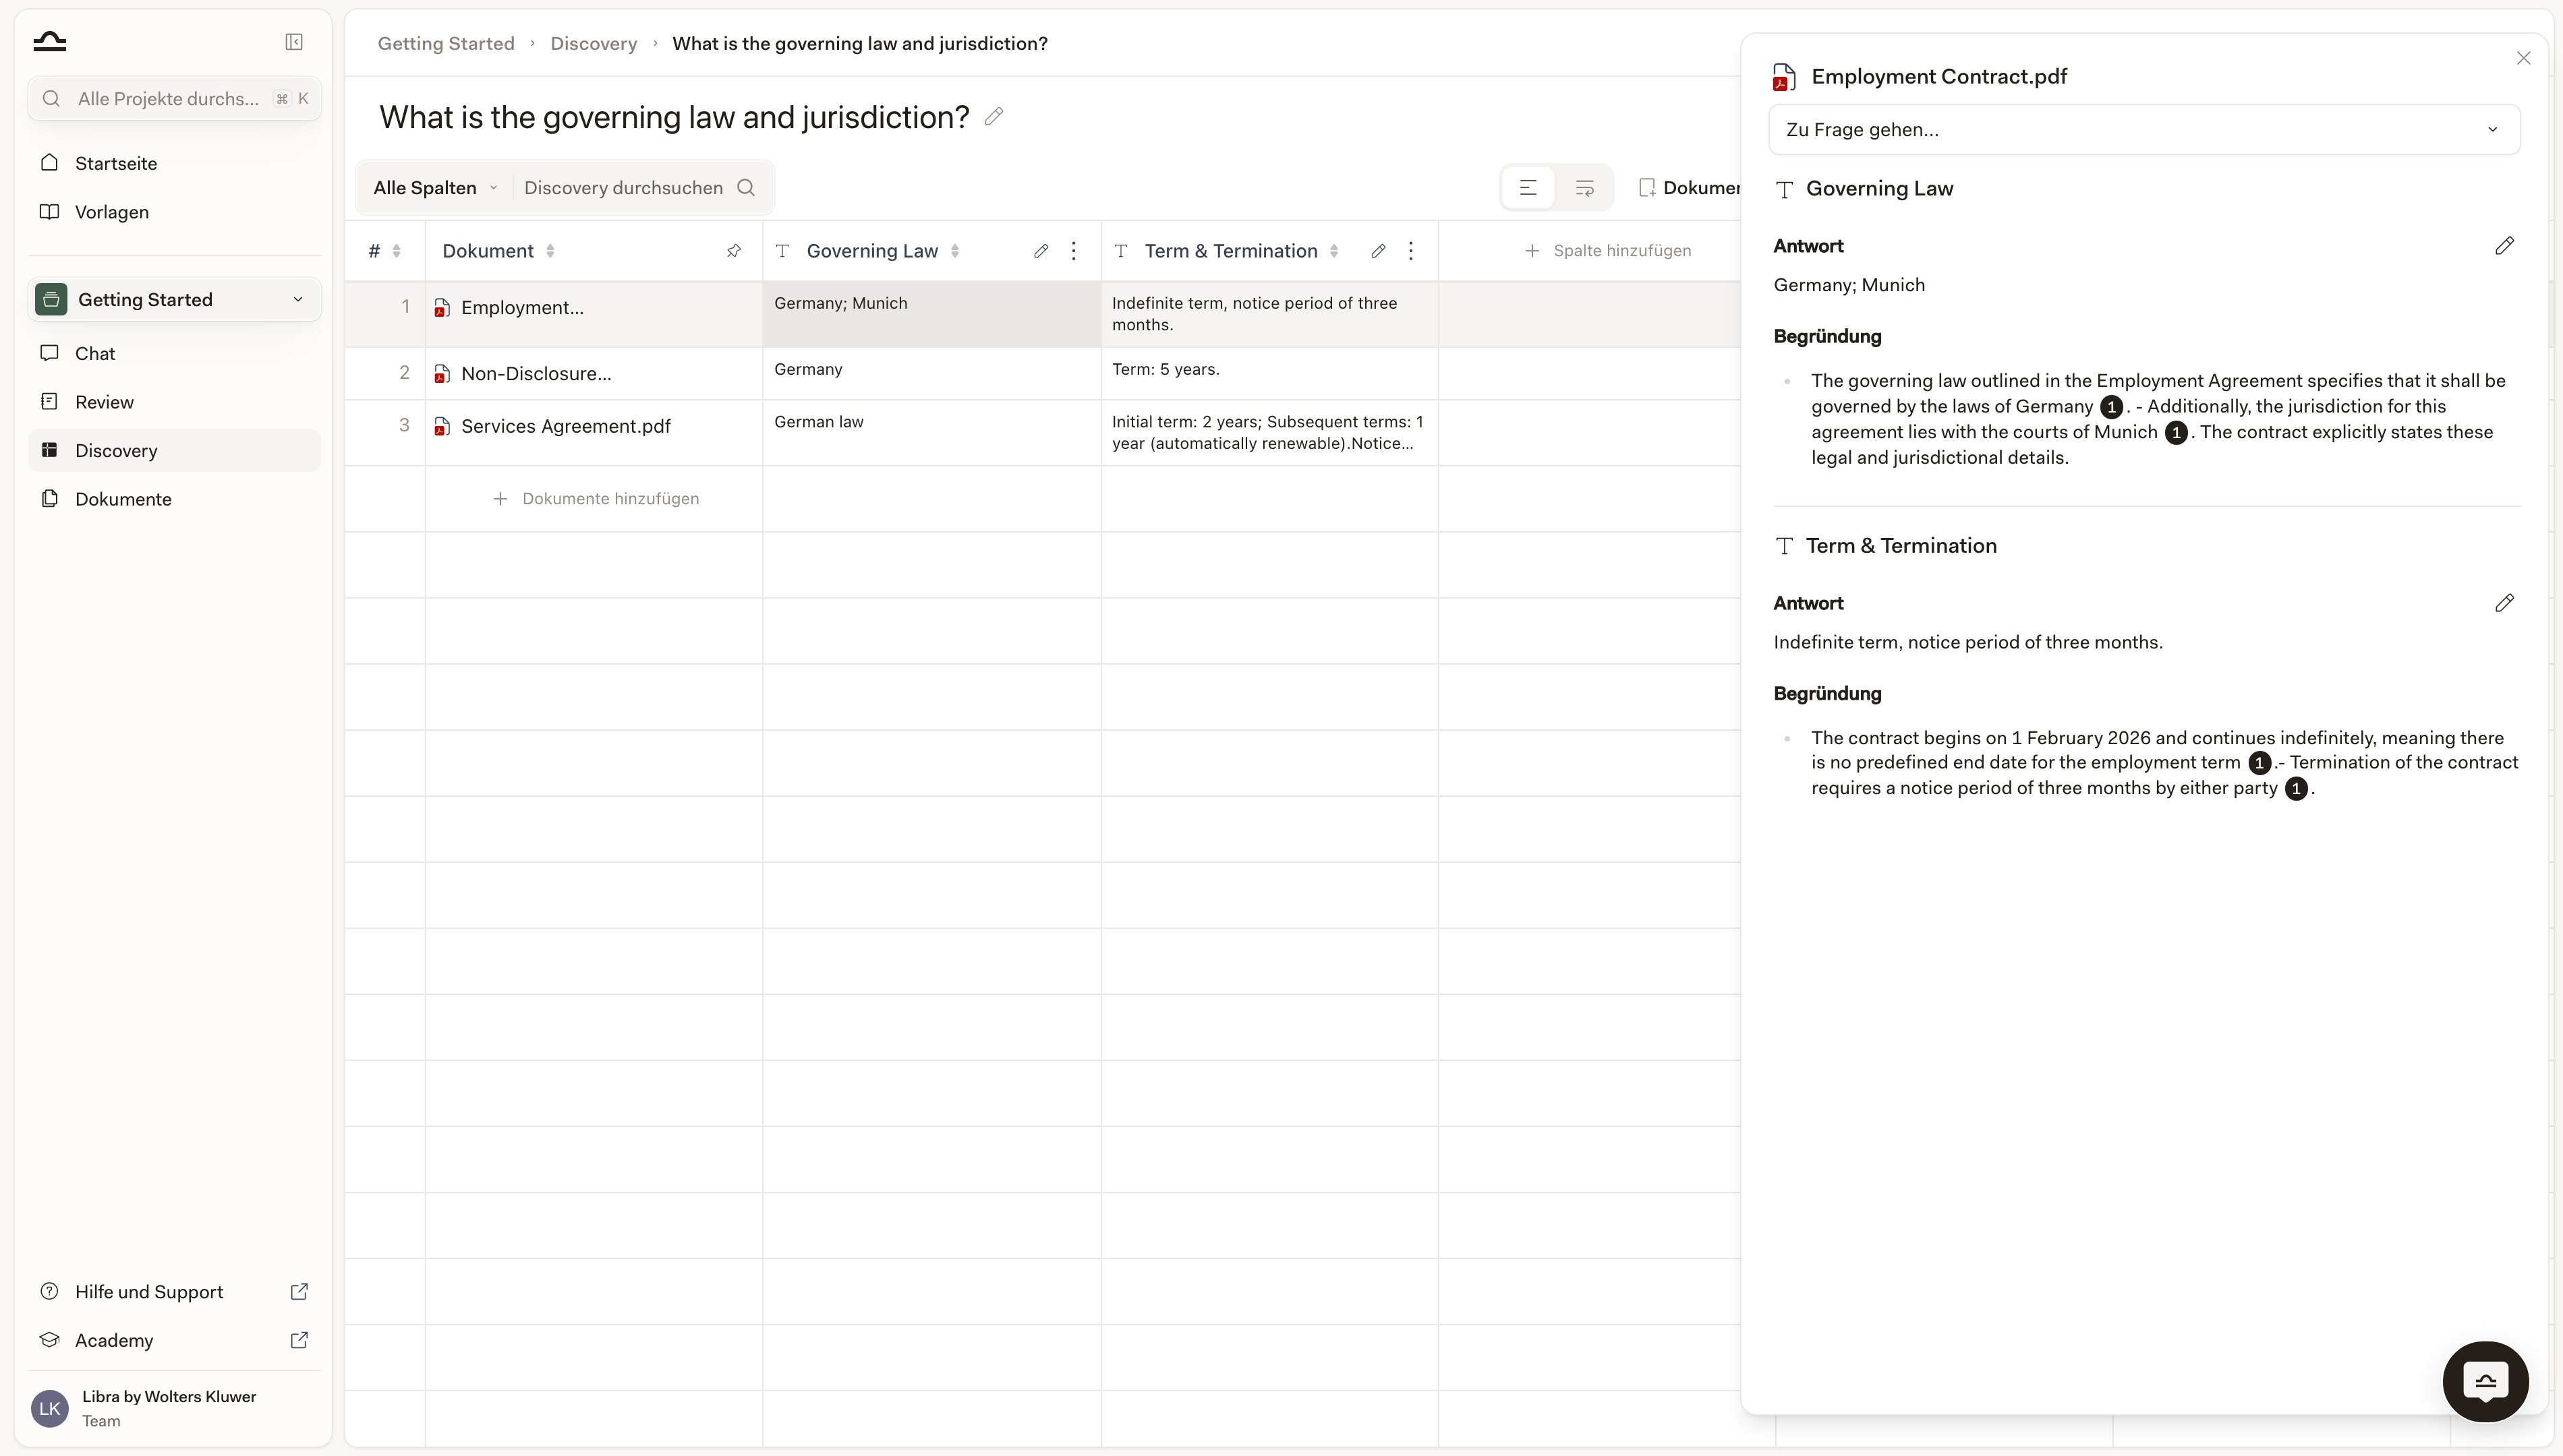The height and width of the screenshot is (1456, 2563).
Task: Open Governing Law column three-dot menu
Action: point(1073,251)
